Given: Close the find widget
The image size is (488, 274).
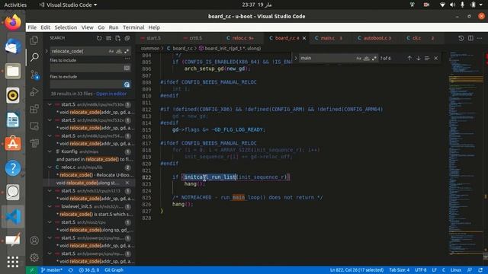Looking at the screenshot, I should coord(435,58).
